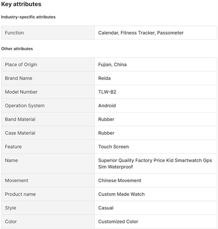Screen dimensions: 218x229
Task: Select the Fujian, China value
Action: (112, 64)
